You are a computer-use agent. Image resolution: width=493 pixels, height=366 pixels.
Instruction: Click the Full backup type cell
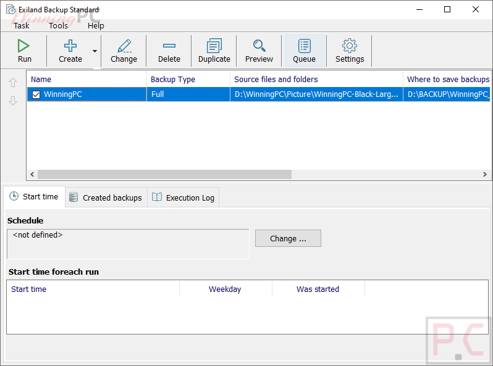coord(188,94)
